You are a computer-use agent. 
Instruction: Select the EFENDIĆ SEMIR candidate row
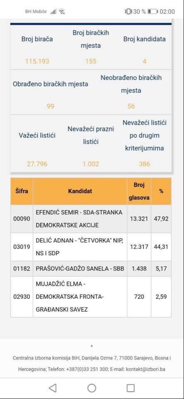[x=91, y=219]
